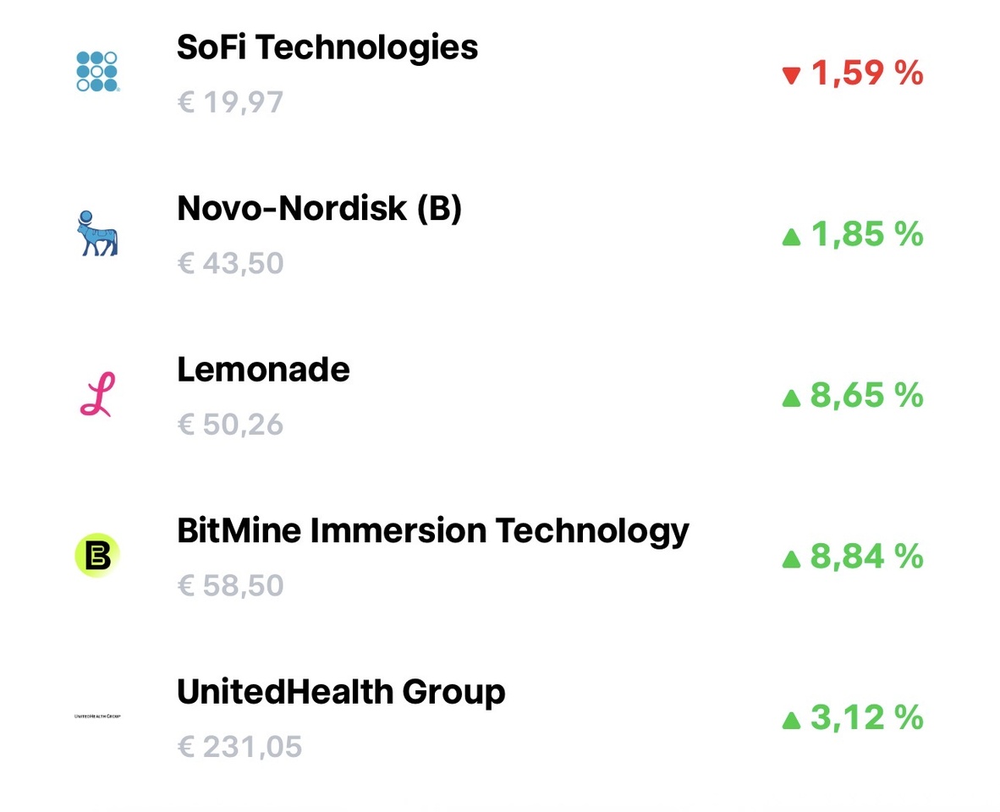Tap the small UnitedHealth Group logo
1000x812 pixels.
coord(97,716)
